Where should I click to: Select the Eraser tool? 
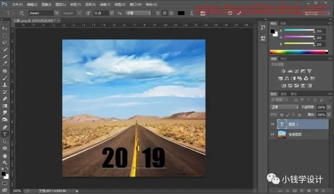(x=5, y=99)
